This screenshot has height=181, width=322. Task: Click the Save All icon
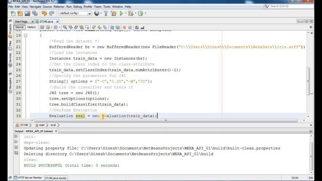[x=35, y=14]
